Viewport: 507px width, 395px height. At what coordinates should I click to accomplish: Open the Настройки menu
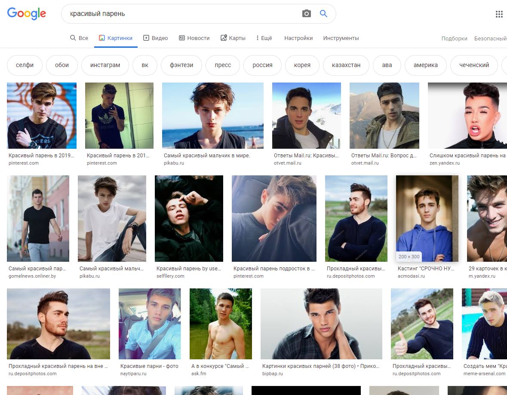click(298, 38)
